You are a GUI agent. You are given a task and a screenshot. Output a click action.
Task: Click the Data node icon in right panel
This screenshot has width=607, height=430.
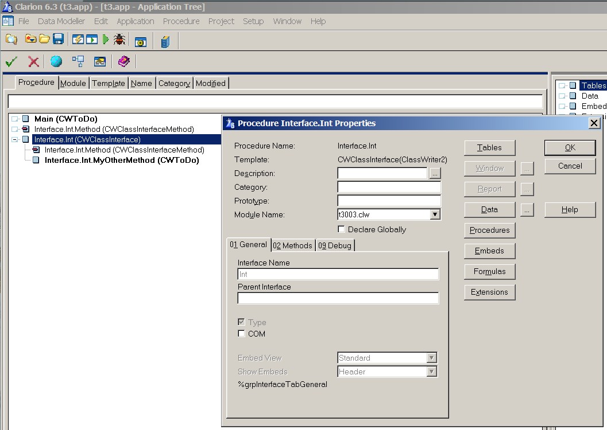pyautogui.click(x=573, y=96)
